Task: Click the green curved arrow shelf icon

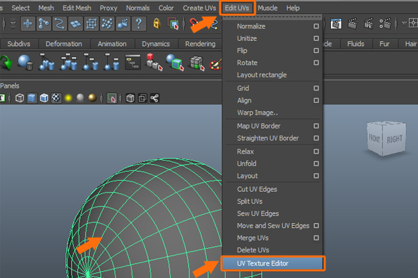Action: coord(8,64)
